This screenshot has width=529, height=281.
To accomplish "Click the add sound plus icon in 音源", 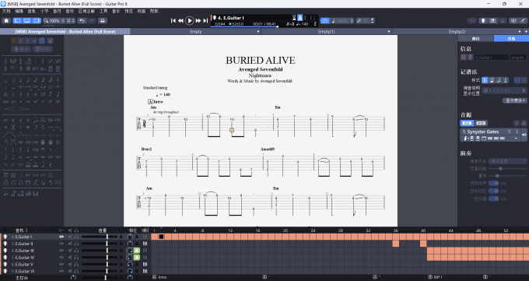I will pyautogui.click(x=517, y=123).
